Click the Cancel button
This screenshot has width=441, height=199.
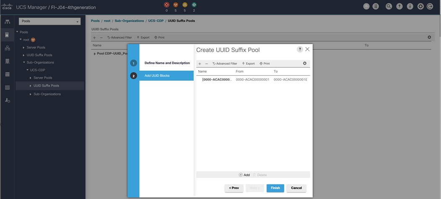pyautogui.click(x=296, y=188)
